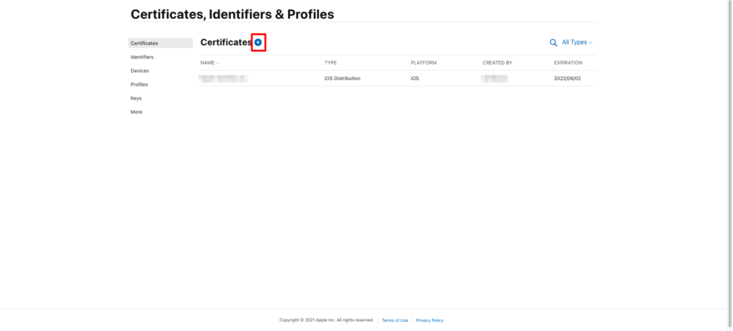Go to the Devices section
Viewport: 733px width, 331px height.
click(139, 71)
